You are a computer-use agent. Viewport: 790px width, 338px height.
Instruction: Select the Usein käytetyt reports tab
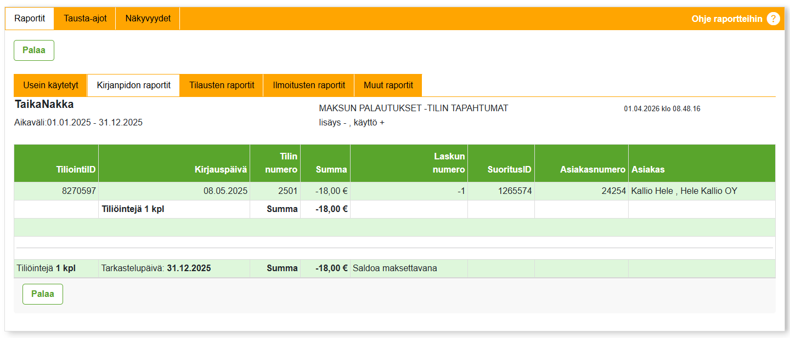[x=50, y=85]
